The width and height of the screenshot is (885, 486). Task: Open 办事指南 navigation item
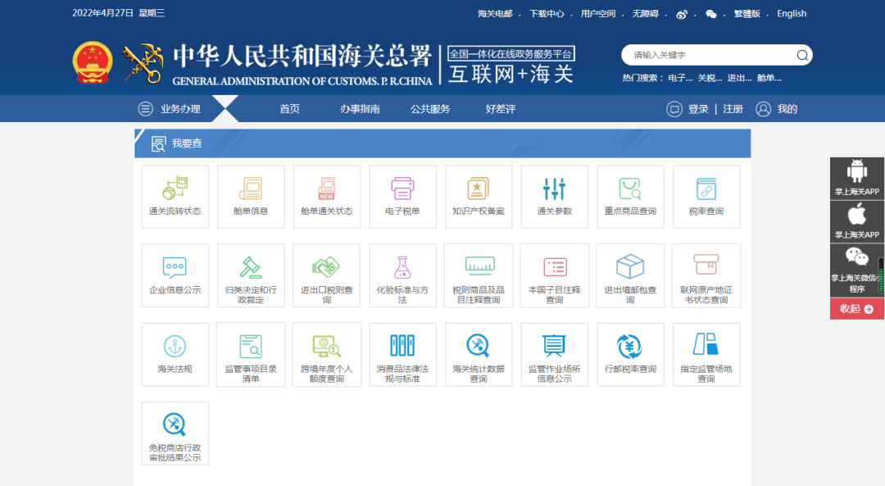[360, 109]
